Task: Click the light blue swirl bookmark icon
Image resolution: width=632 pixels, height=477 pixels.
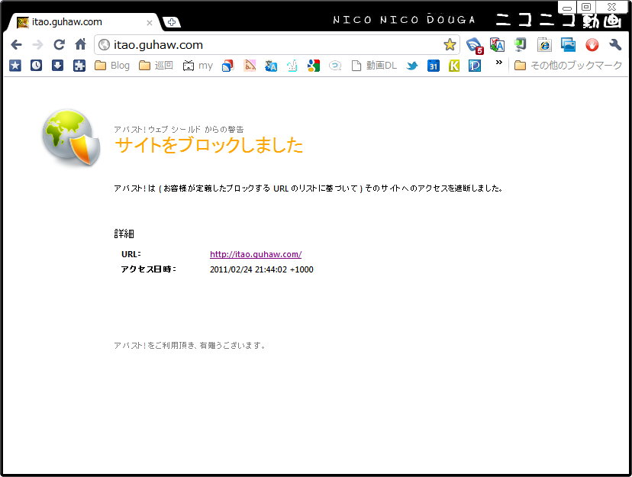Action: coord(335,66)
